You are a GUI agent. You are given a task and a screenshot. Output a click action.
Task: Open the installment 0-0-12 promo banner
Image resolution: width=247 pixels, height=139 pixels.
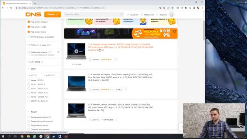tap(121, 34)
